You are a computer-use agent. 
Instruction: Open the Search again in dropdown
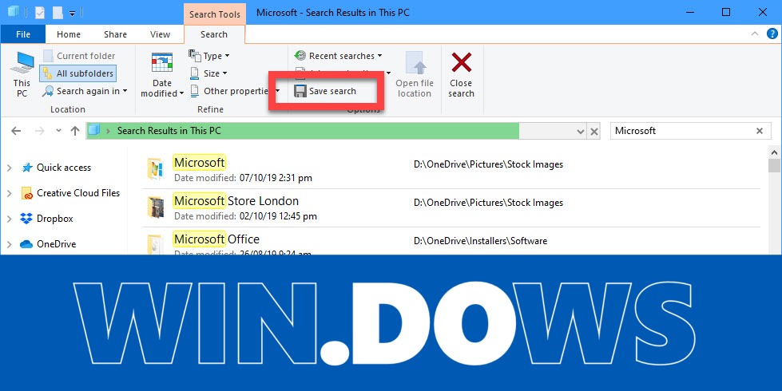85,91
